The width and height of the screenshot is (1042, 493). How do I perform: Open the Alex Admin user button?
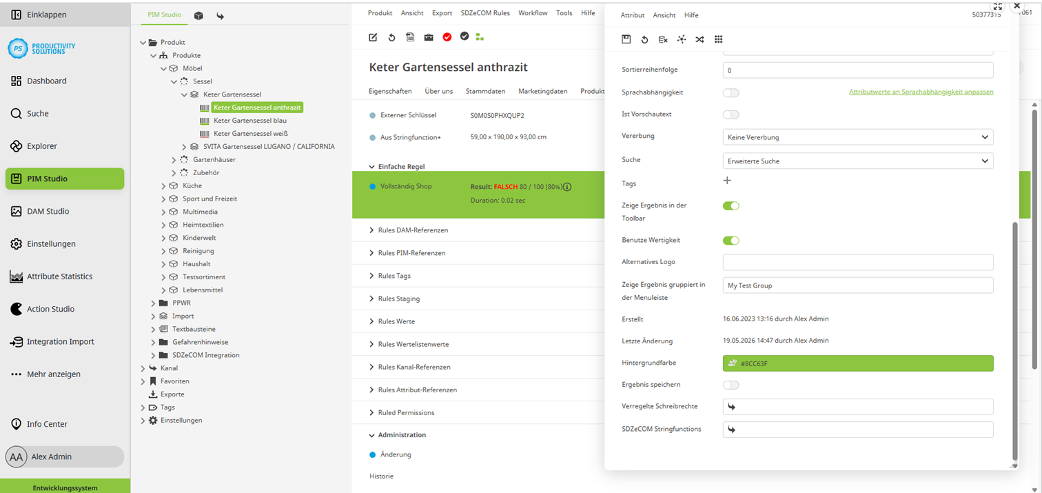65,456
